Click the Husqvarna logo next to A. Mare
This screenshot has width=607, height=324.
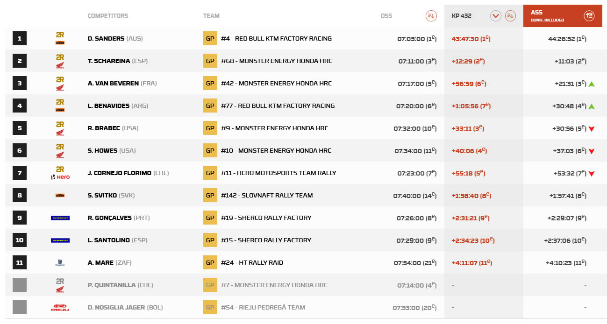tap(60, 263)
